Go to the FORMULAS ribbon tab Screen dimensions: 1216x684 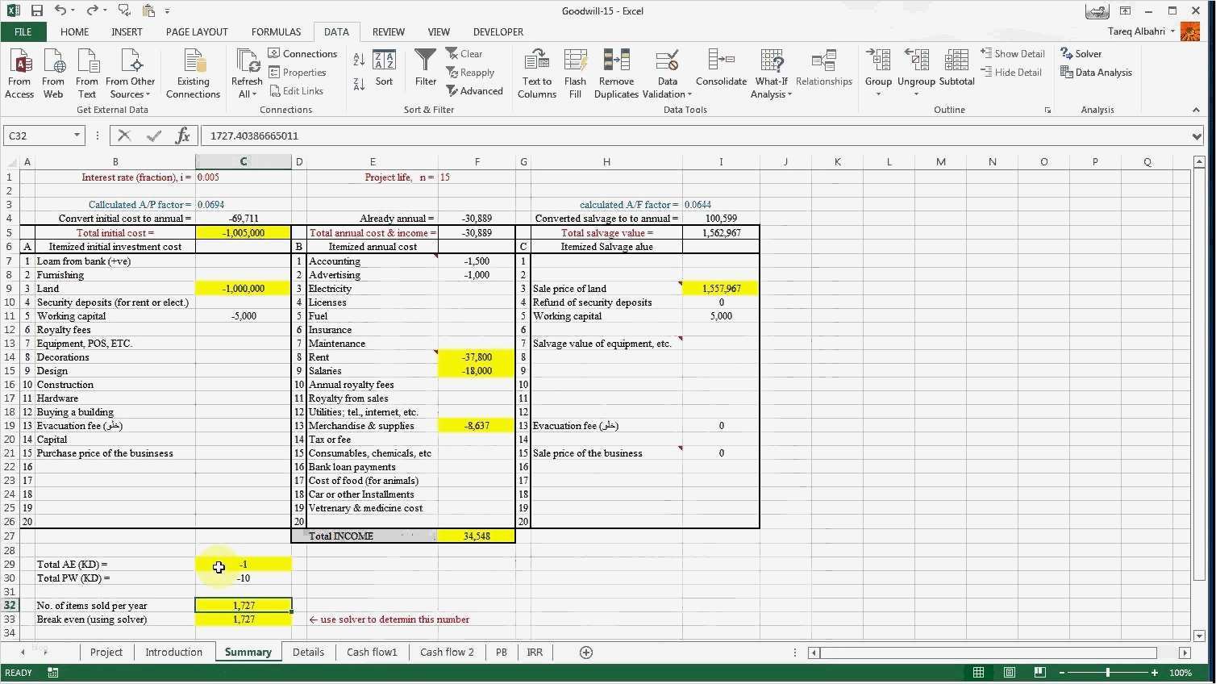click(x=276, y=32)
